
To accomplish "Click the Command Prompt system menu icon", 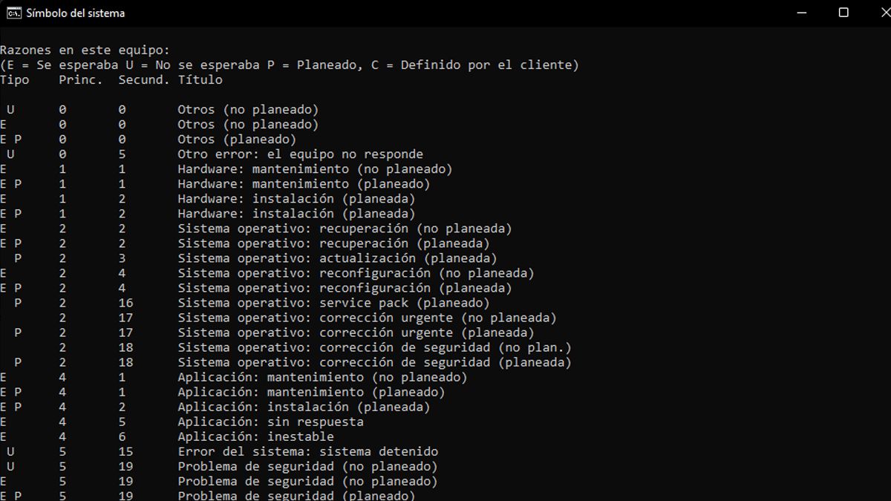I will tap(13, 13).
